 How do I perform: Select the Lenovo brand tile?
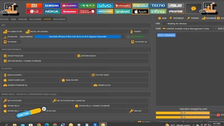coord(70,12)
